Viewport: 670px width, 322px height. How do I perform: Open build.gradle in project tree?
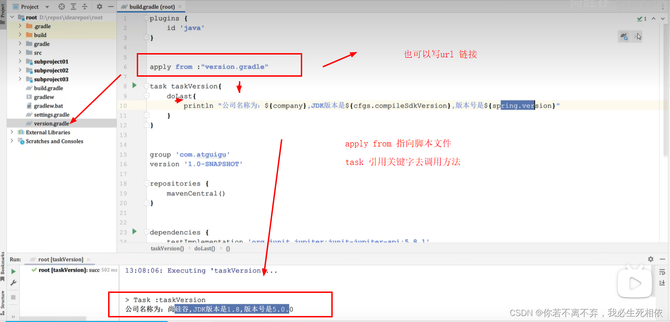coord(49,88)
